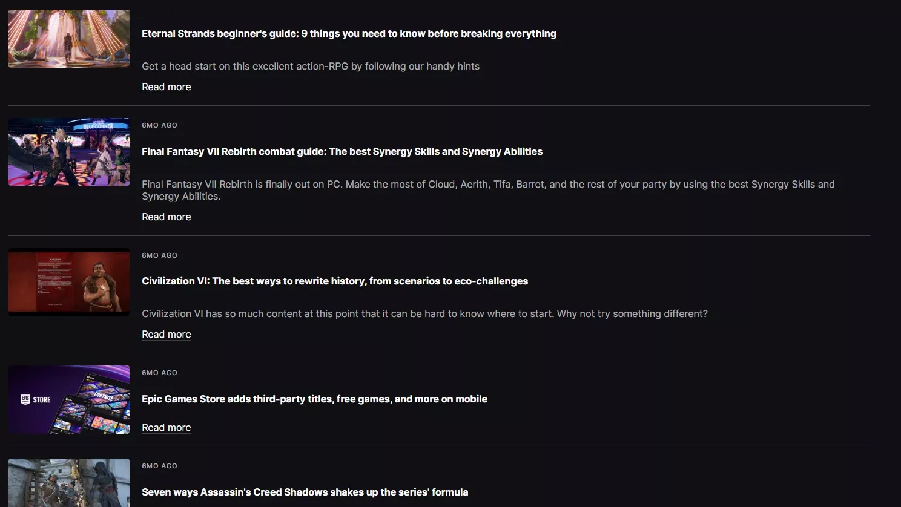This screenshot has height=507, width=901.
Task: Read more on the Civilization VI article
Action: (167, 334)
